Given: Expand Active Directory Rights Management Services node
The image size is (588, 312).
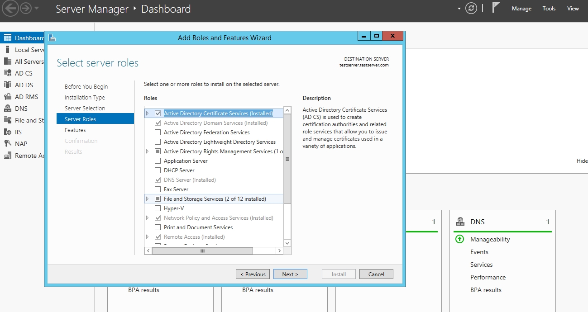Looking at the screenshot, I should [147, 151].
